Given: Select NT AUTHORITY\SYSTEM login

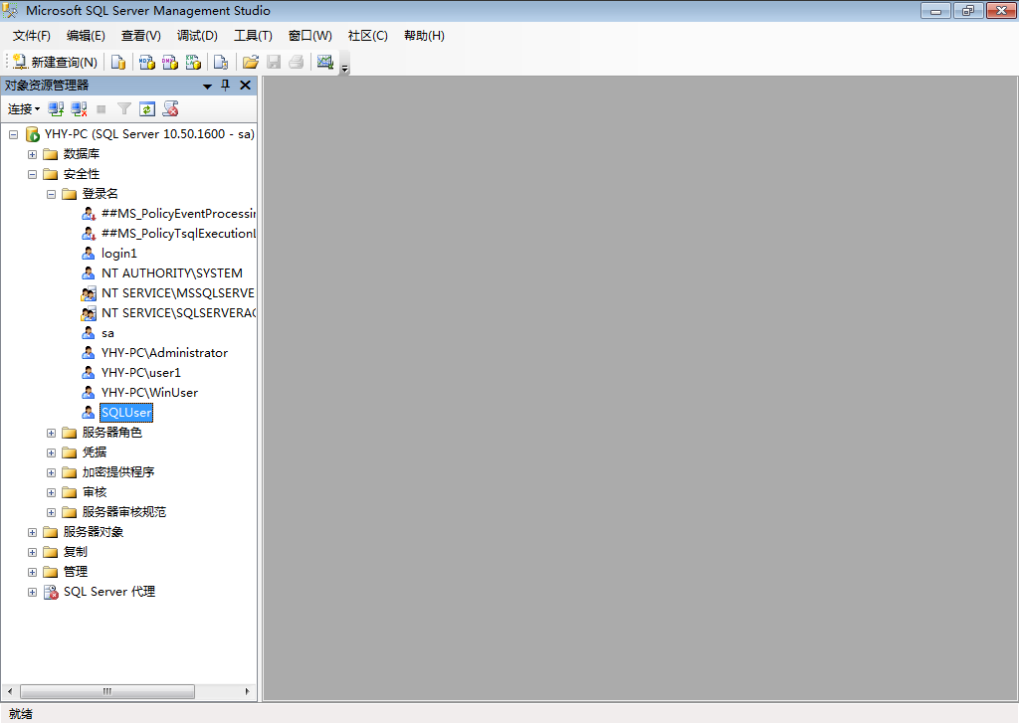Looking at the screenshot, I should pos(172,273).
